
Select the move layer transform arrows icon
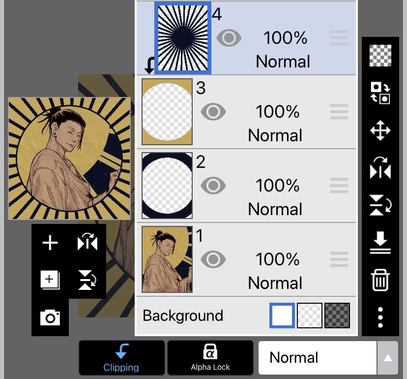(380, 130)
